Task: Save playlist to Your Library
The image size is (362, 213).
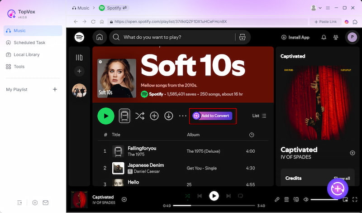Action: click(x=154, y=116)
